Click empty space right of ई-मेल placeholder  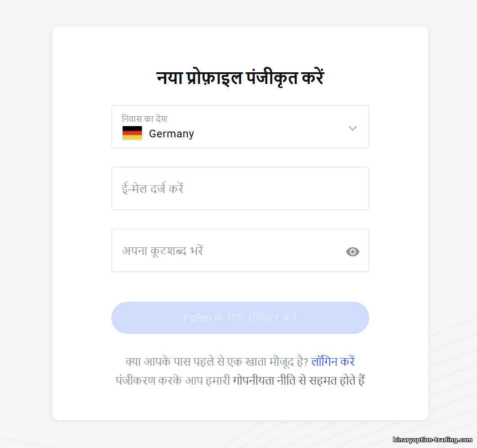(x=274, y=189)
